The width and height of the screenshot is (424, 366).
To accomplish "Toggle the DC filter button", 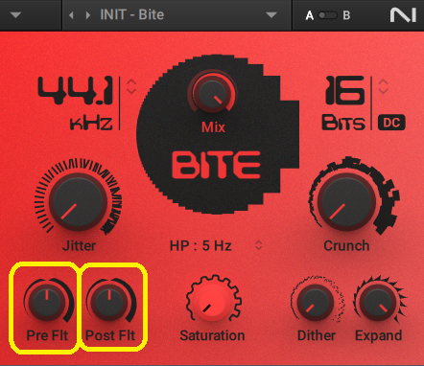I will (391, 123).
